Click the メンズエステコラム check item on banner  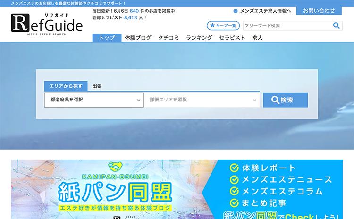[x=276, y=192]
